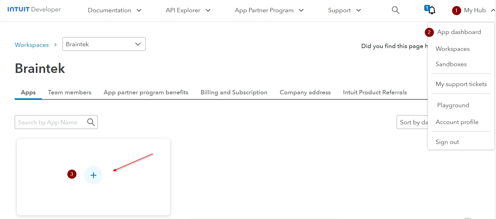Open the Support dropdown
This screenshot has height=219, width=496.
[345, 10]
